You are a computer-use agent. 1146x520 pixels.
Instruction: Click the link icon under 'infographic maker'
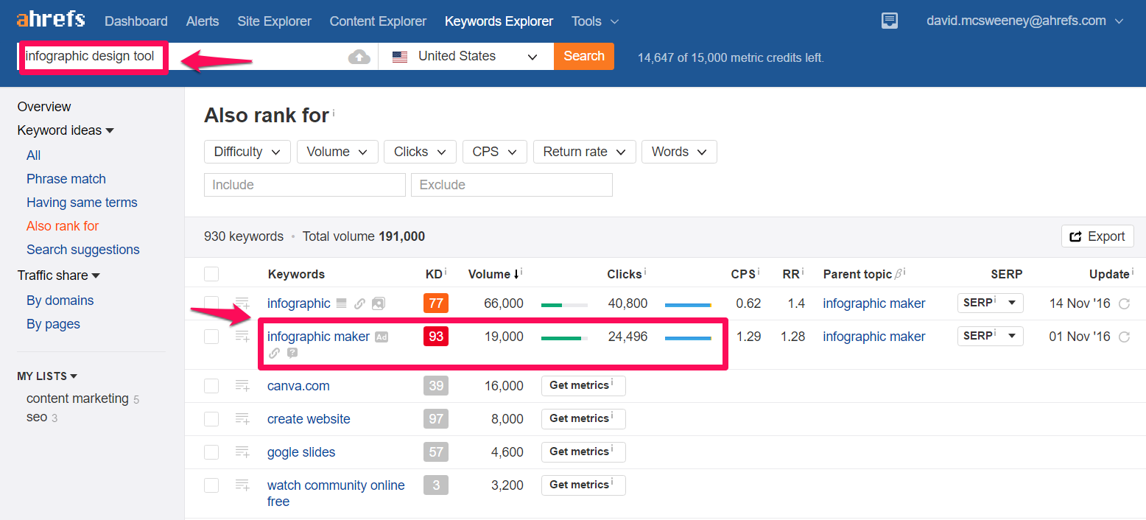click(x=274, y=353)
